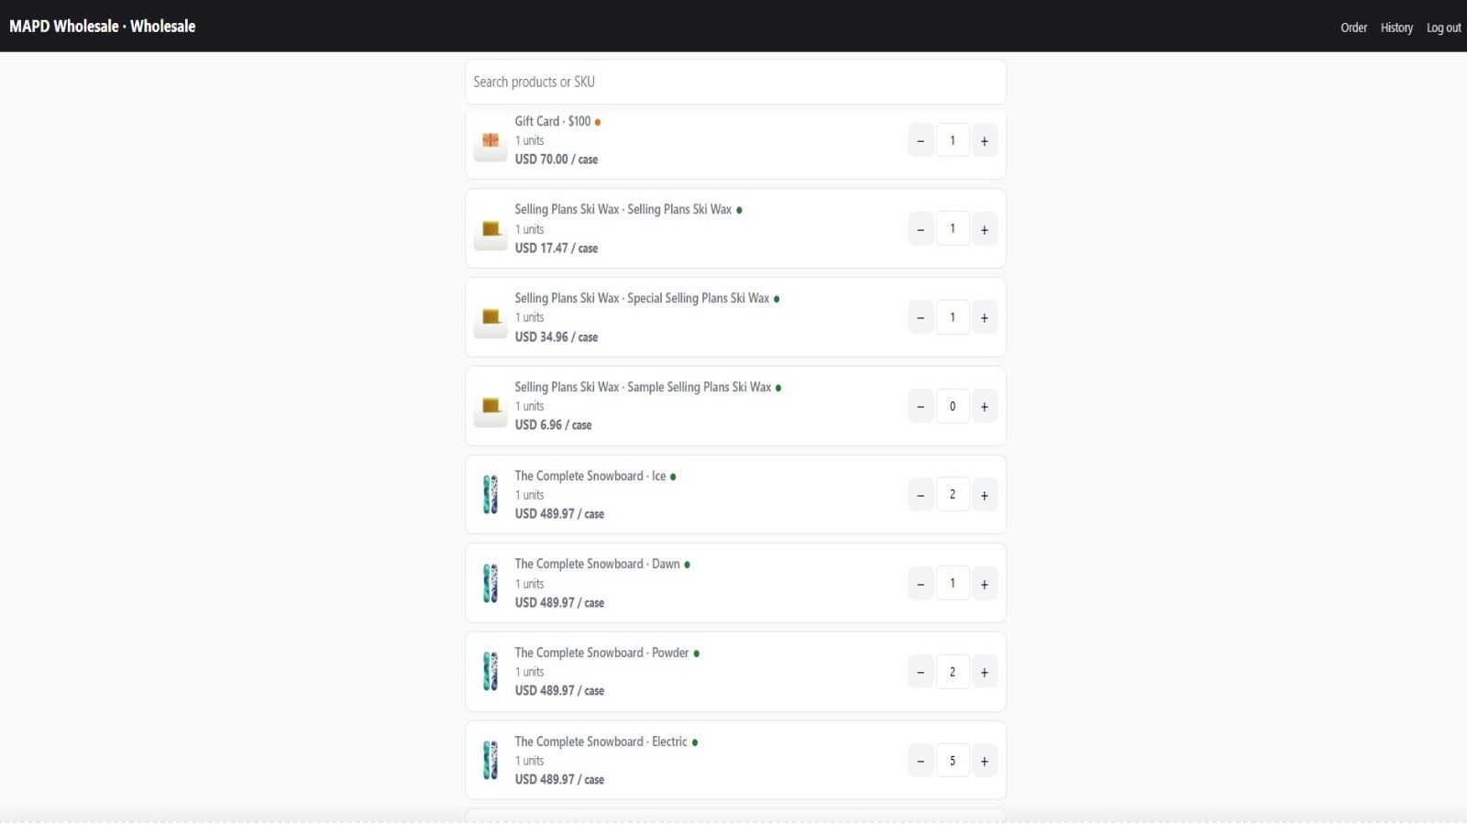This screenshot has width=1467, height=825.
Task: Click the Gift Card product thumbnail
Action: 491,141
